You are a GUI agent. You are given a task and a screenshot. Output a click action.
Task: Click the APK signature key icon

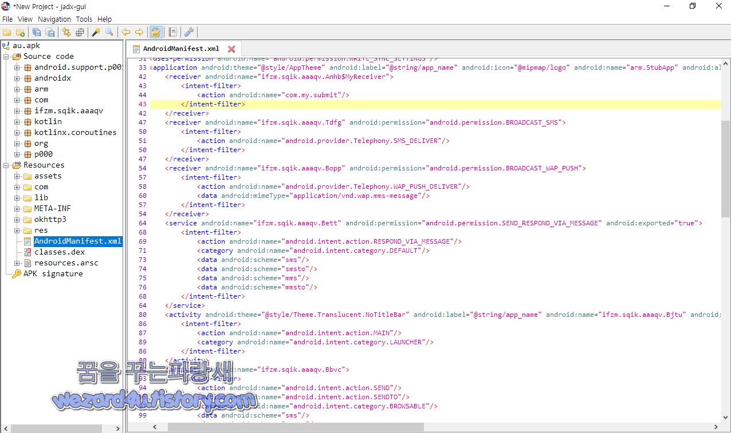coord(17,274)
